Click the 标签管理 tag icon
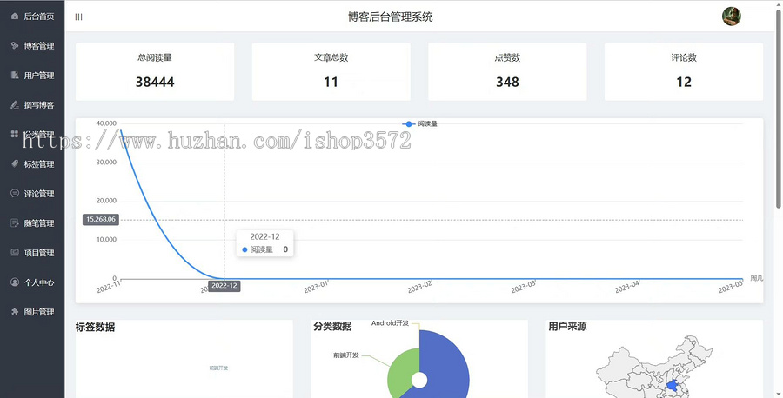This screenshot has height=398, width=783. click(15, 163)
